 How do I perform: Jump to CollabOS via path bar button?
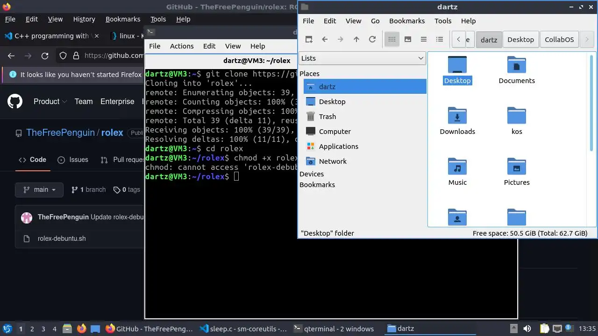[x=559, y=40]
